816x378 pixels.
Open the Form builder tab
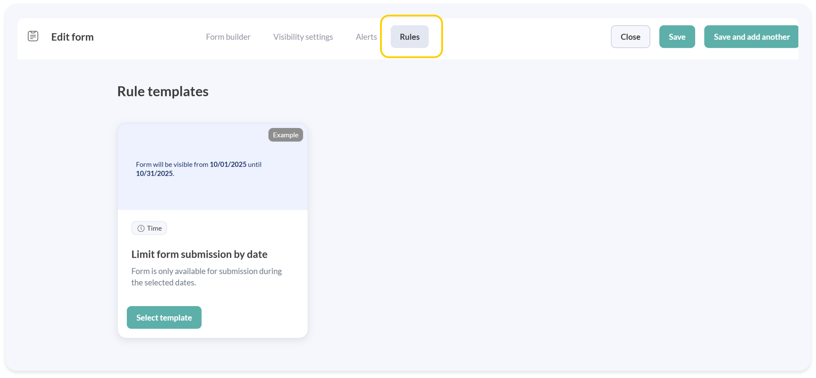click(x=228, y=37)
